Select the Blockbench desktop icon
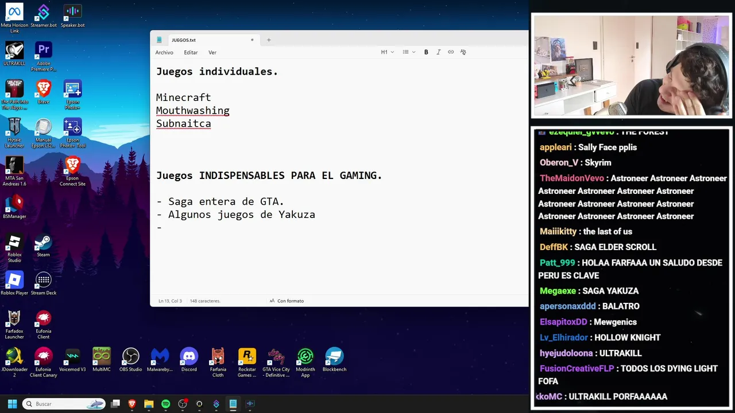This screenshot has height=413, width=735. coord(334,360)
